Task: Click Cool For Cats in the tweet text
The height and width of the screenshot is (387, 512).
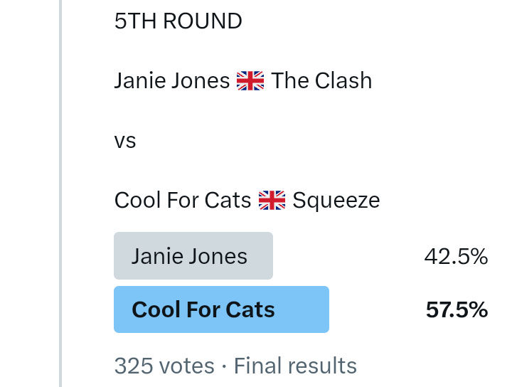Action: (x=183, y=201)
